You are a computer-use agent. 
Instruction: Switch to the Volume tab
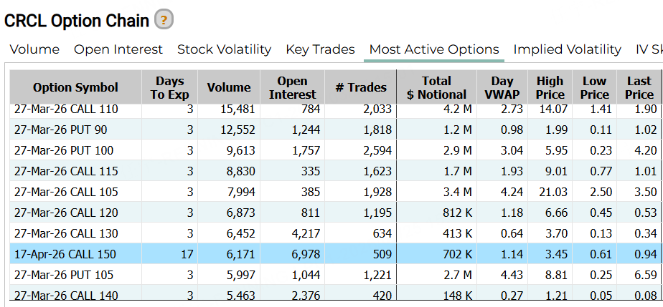pos(34,49)
